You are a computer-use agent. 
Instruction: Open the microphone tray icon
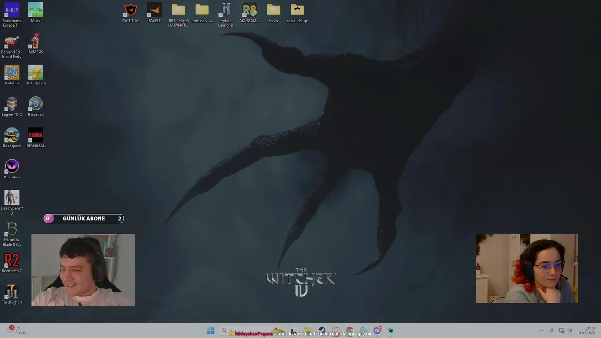(552, 330)
